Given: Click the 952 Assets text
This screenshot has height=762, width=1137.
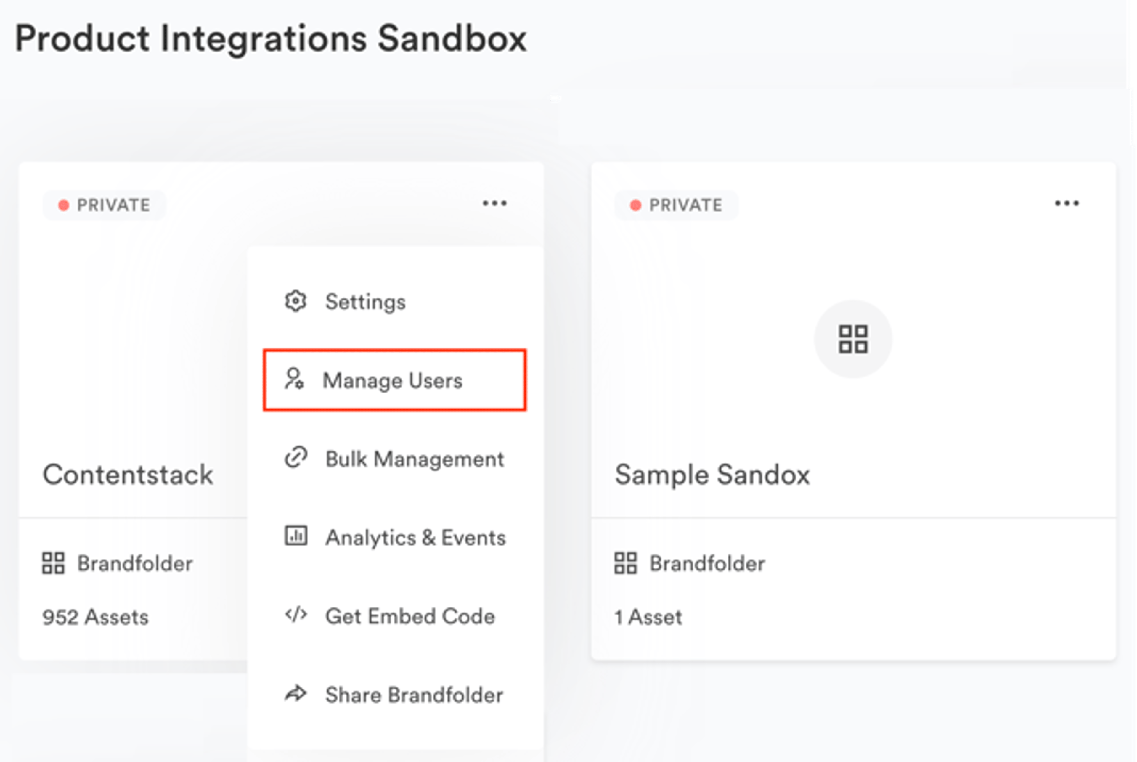Looking at the screenshot, I should [x=96, y=618].
